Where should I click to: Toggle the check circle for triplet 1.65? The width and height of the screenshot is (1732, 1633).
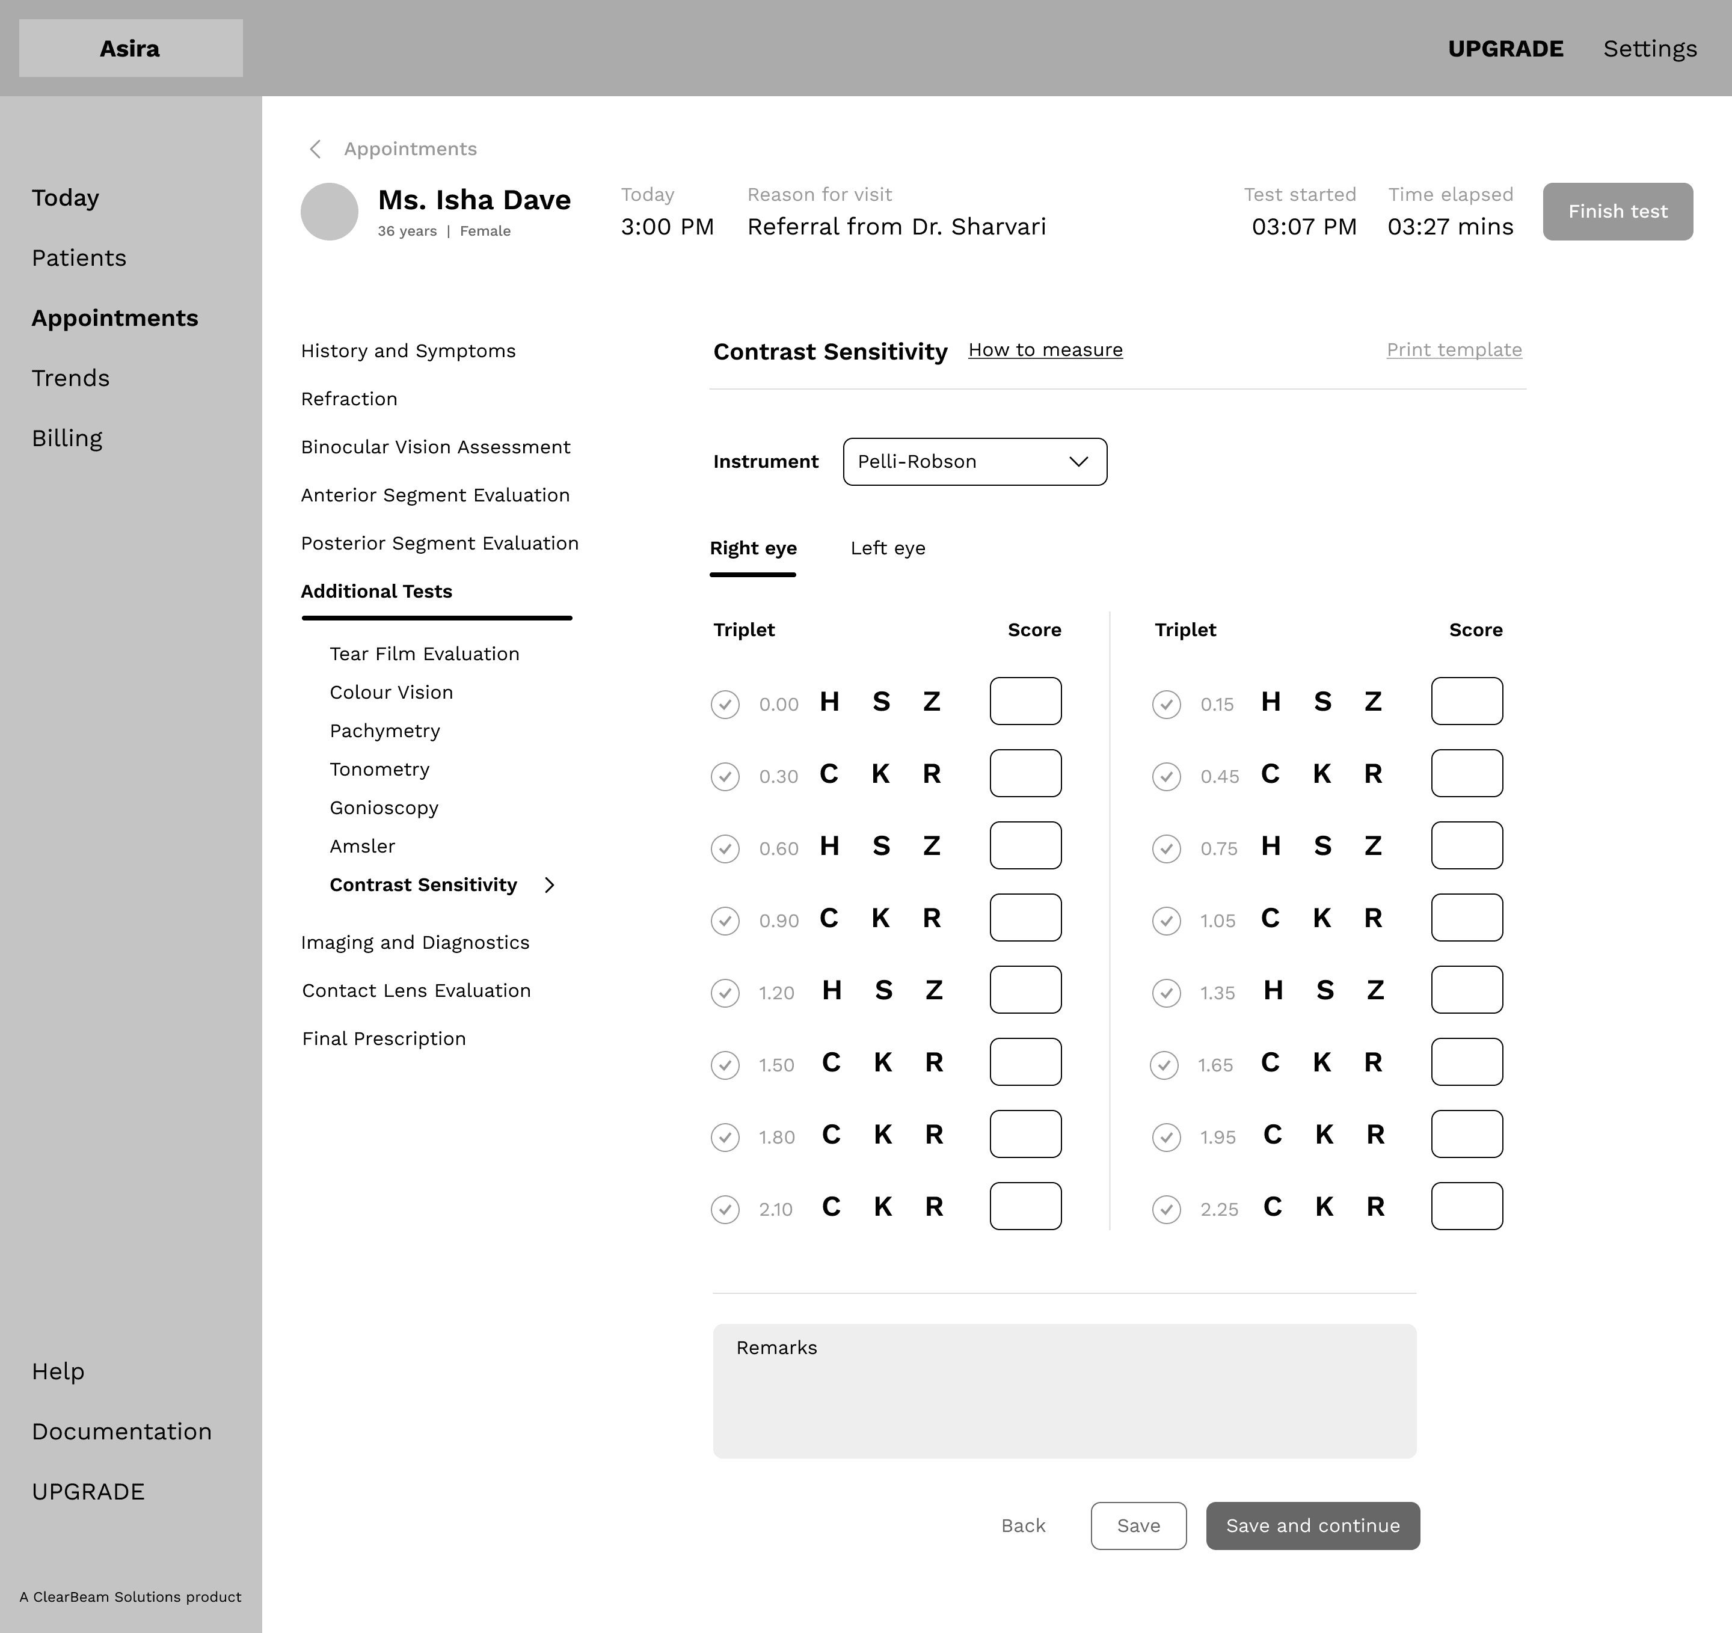click(1164, 1065)
